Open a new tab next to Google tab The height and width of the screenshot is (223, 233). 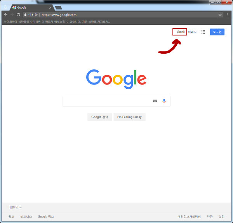pos(58,8)
